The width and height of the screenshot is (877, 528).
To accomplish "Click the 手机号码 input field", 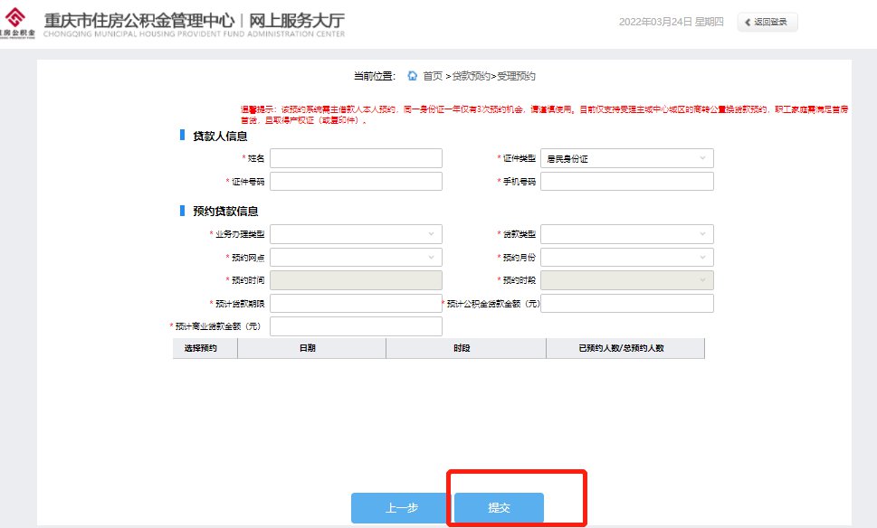I will click(626, 182).
